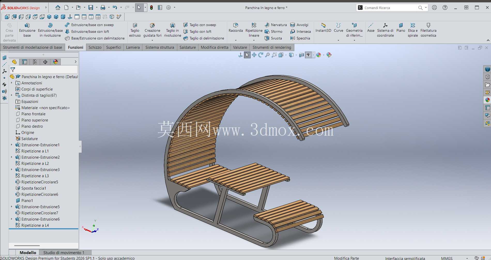
Task: Click the Undo arrow icon
Action: [115, 7]
